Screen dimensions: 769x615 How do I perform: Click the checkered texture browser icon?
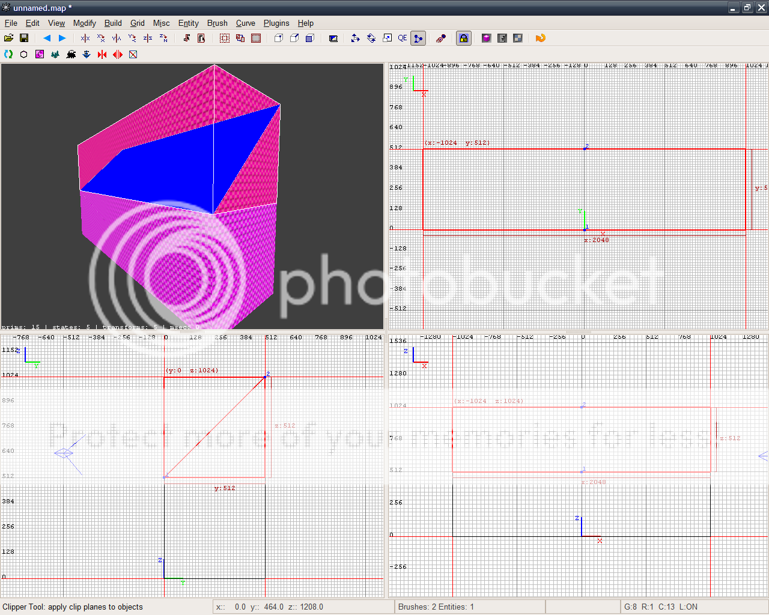pos(518,38)
